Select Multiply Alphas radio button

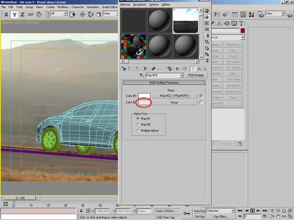click(x=138, y=131)
